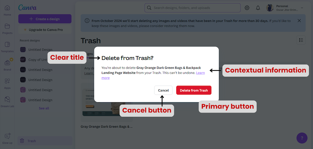Click the Create a design button
Image resolution: width=313 pixels, height=149 pixels.
45,19
